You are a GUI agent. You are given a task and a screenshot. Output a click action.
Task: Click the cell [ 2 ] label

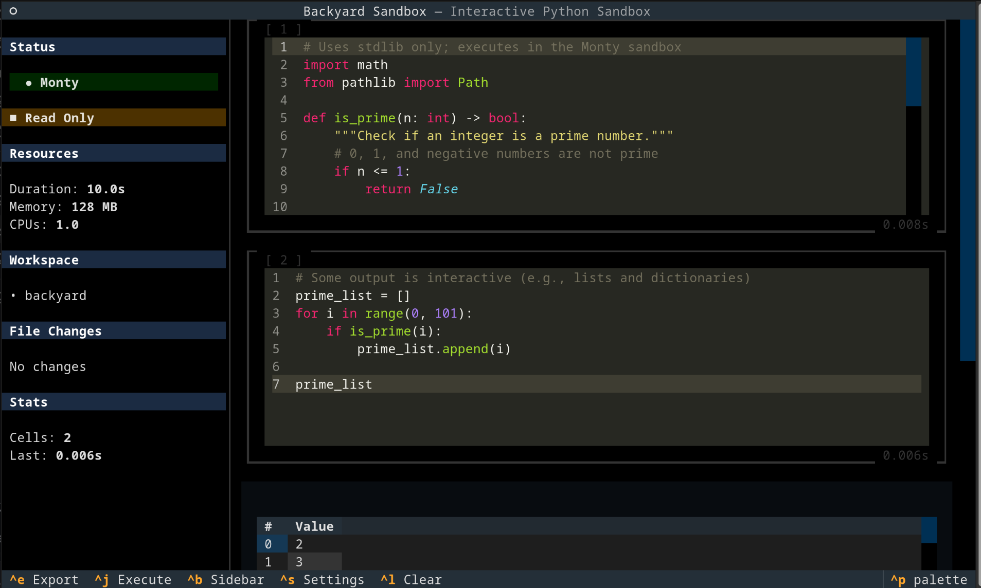pos(283,260)
